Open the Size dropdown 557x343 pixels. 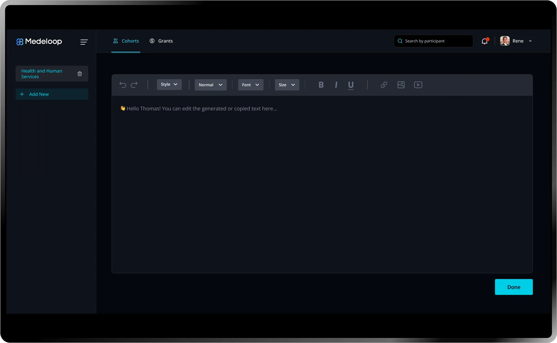[x=287, y=85]
